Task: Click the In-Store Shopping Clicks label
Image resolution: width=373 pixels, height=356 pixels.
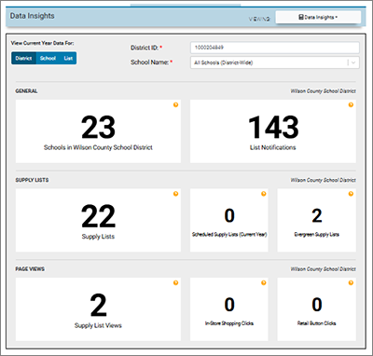Action: pyautogui.click(x=229, y=323)
